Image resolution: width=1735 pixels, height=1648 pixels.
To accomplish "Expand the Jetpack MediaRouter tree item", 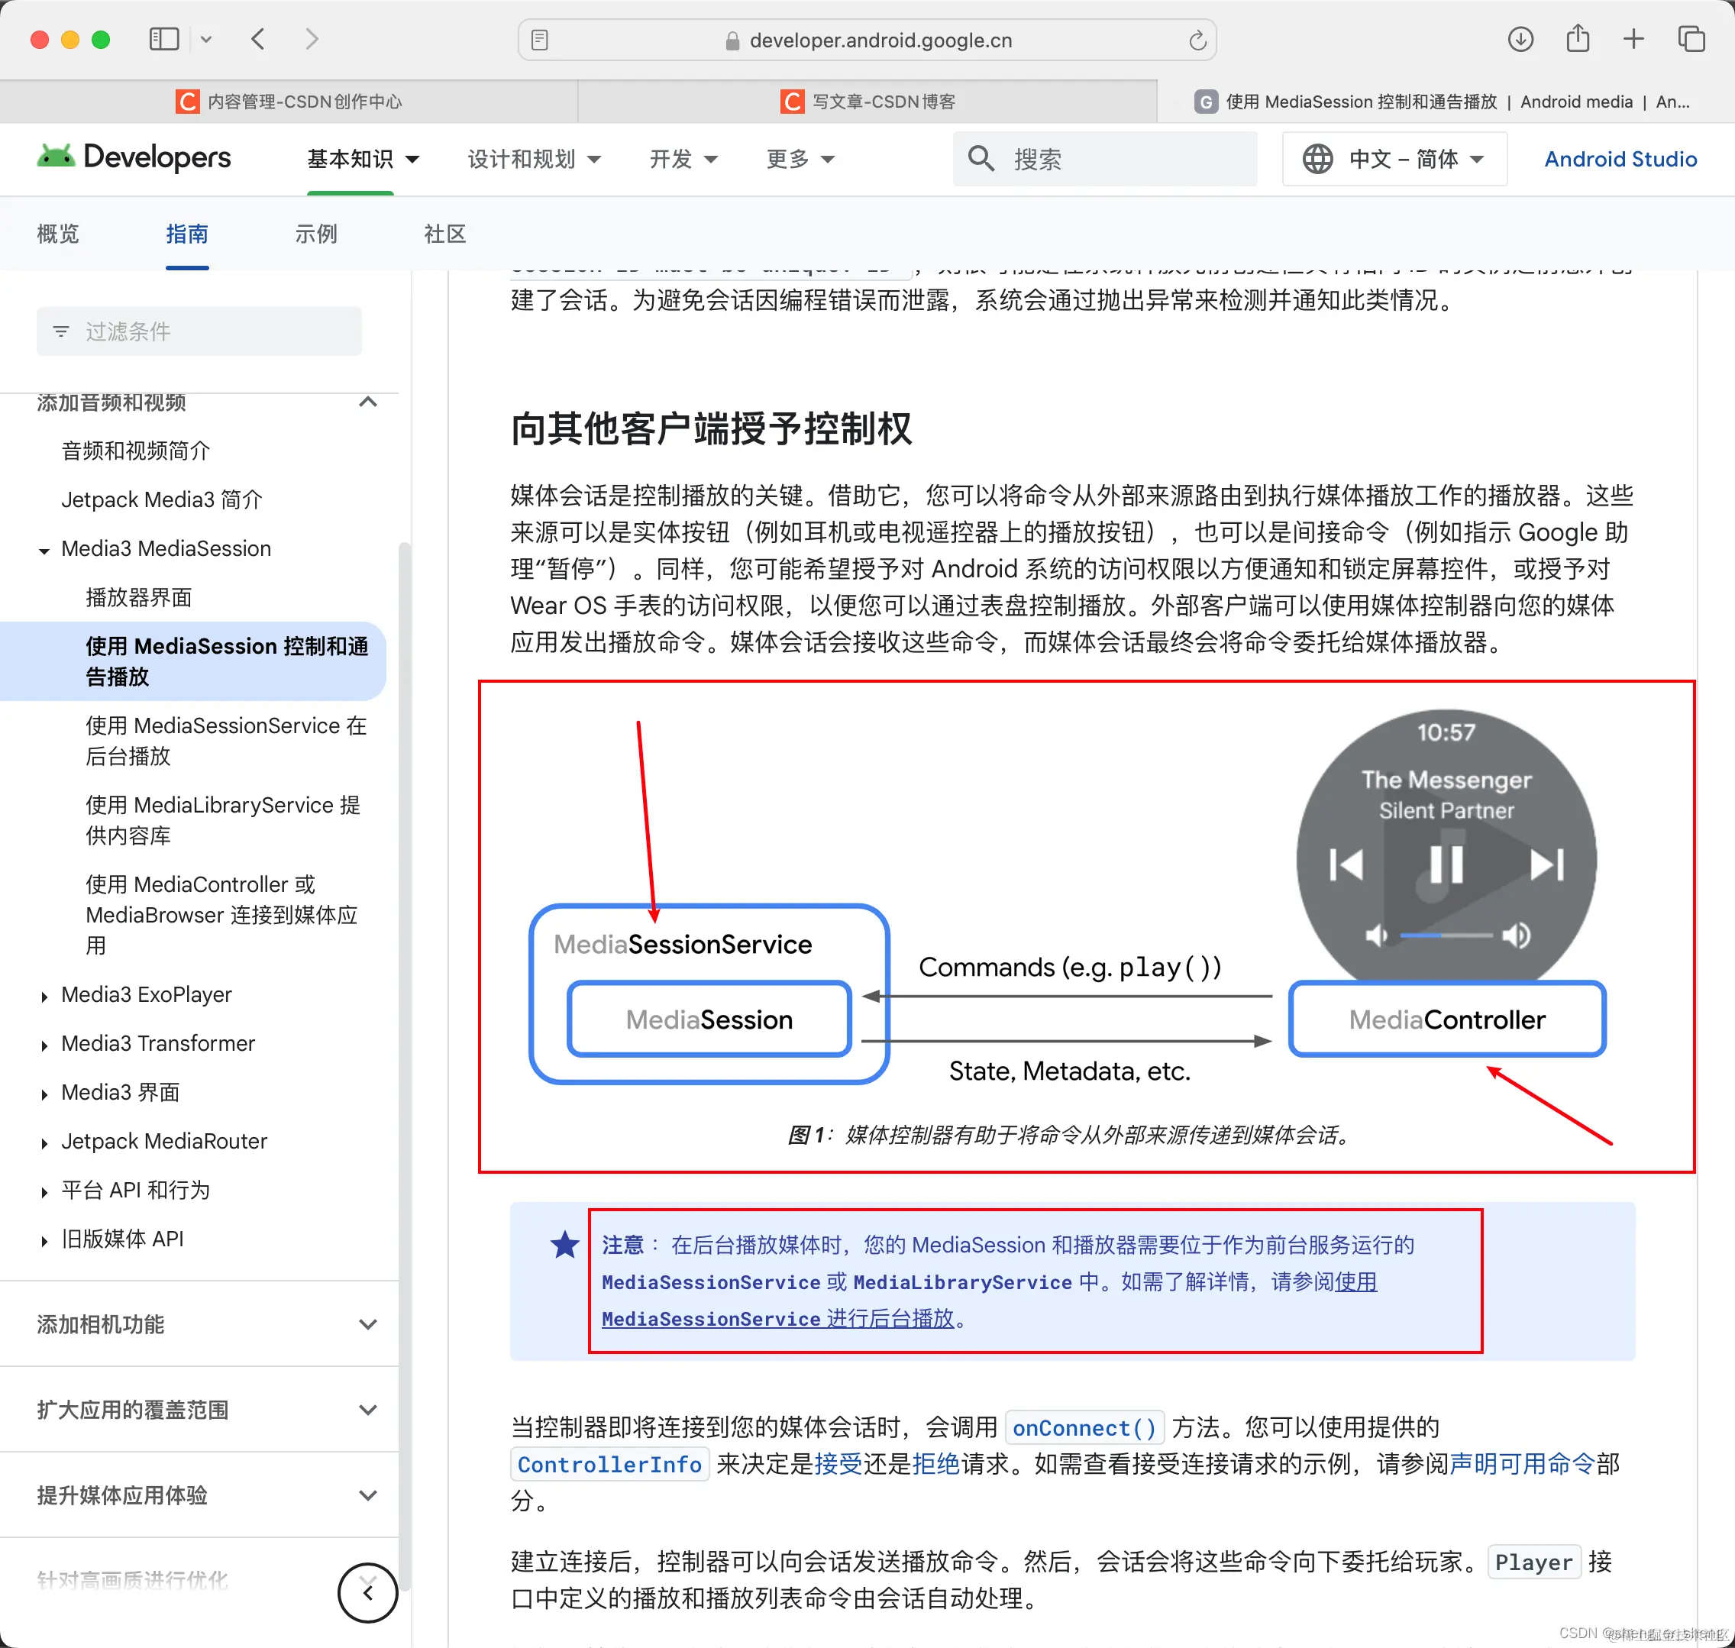I will pos(44,1143).
